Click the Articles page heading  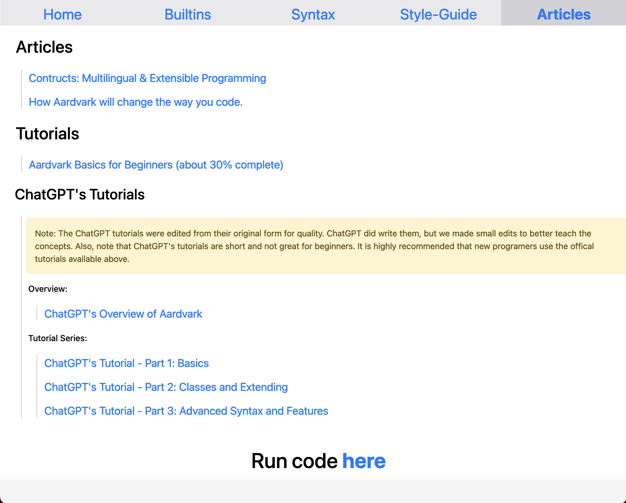[x=44, y=47]
